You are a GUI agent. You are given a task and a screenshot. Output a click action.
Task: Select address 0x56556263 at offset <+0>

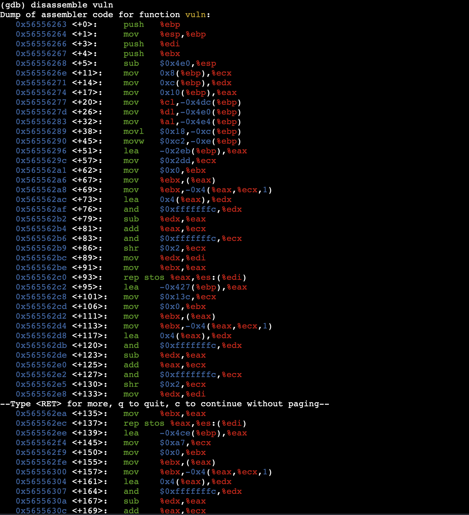(x=41, y=24)
